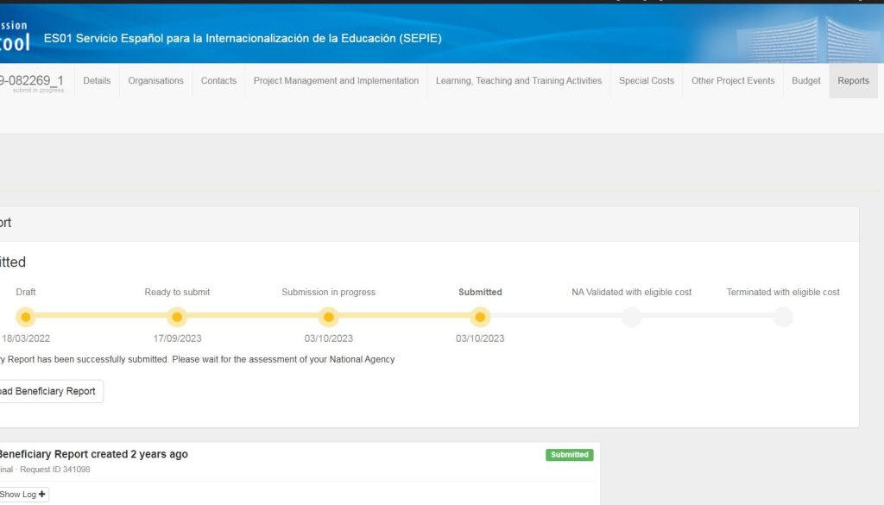Click the Request ID 341098 text

(55, 470)
